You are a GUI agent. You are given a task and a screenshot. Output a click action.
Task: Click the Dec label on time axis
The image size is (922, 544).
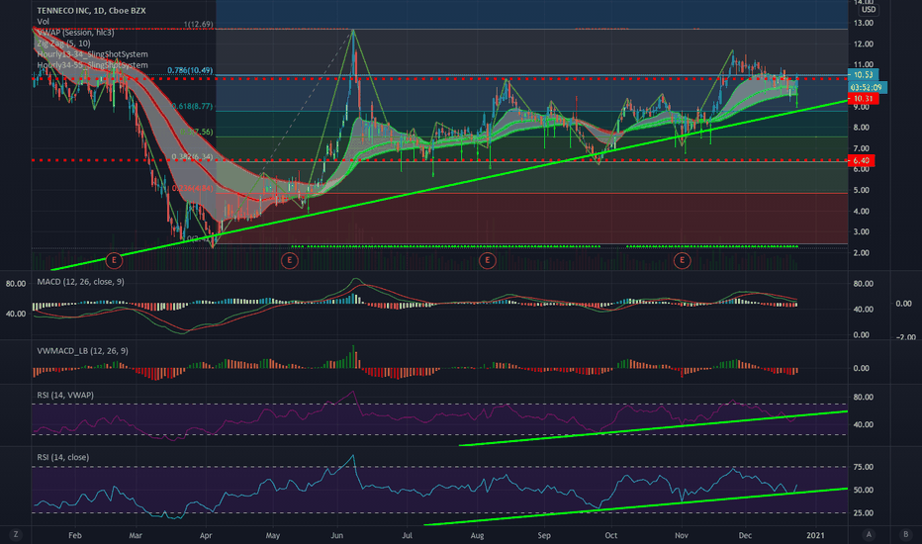pos(745,536)
